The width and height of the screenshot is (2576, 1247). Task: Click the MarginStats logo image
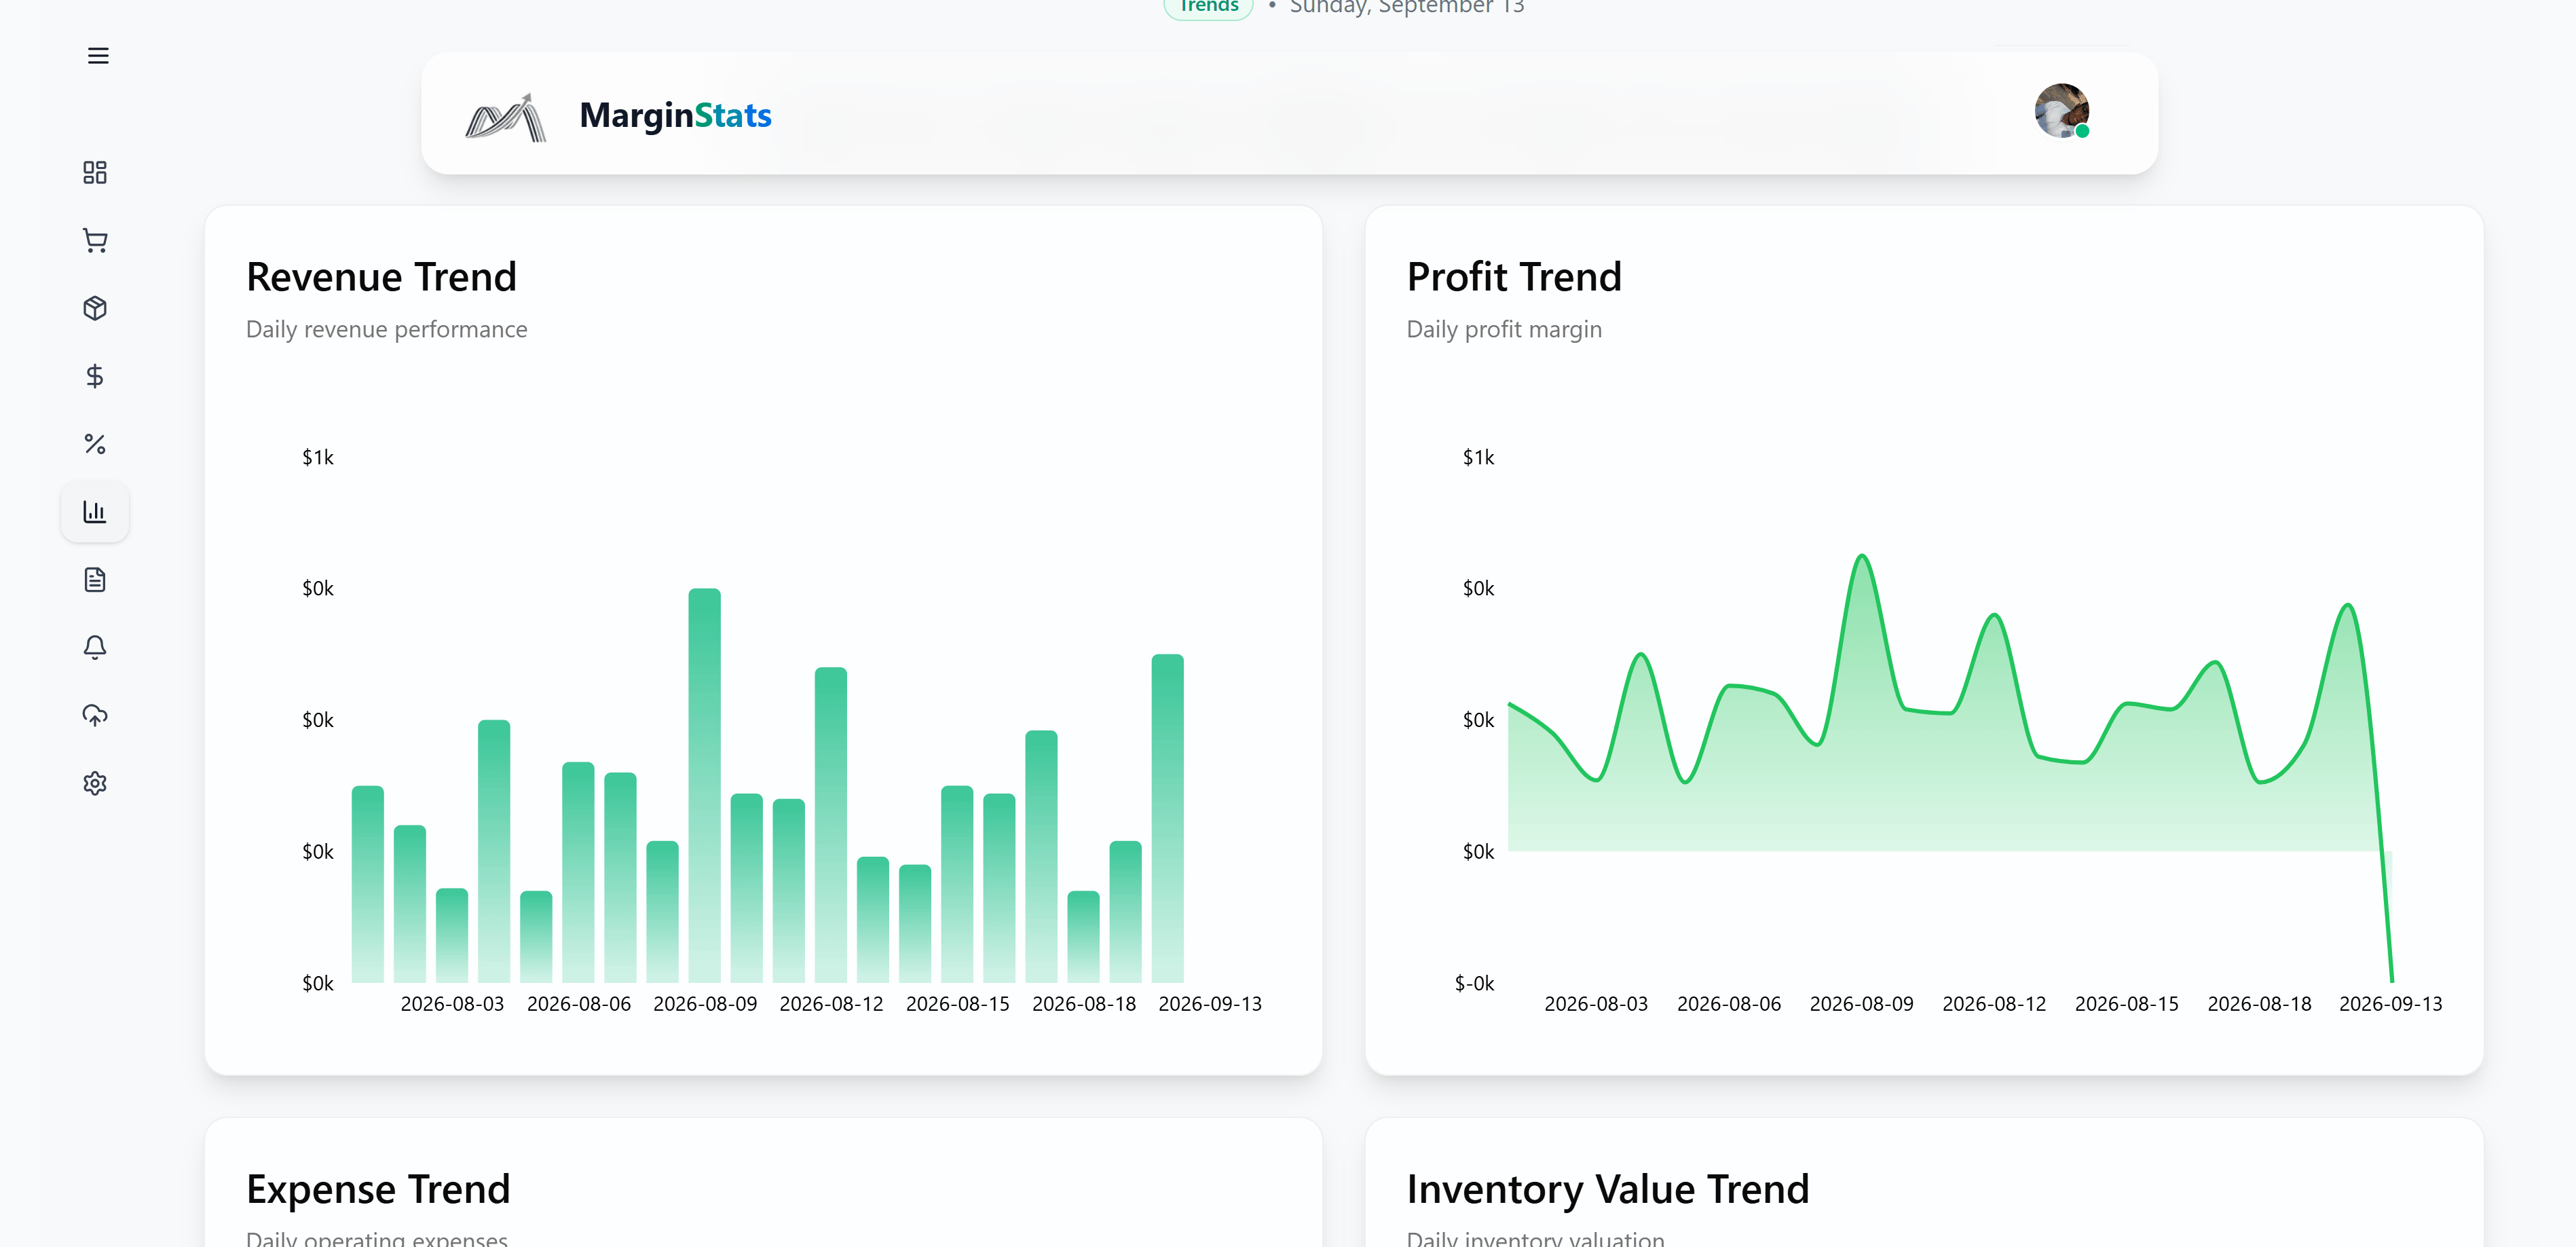coord(506,117)
